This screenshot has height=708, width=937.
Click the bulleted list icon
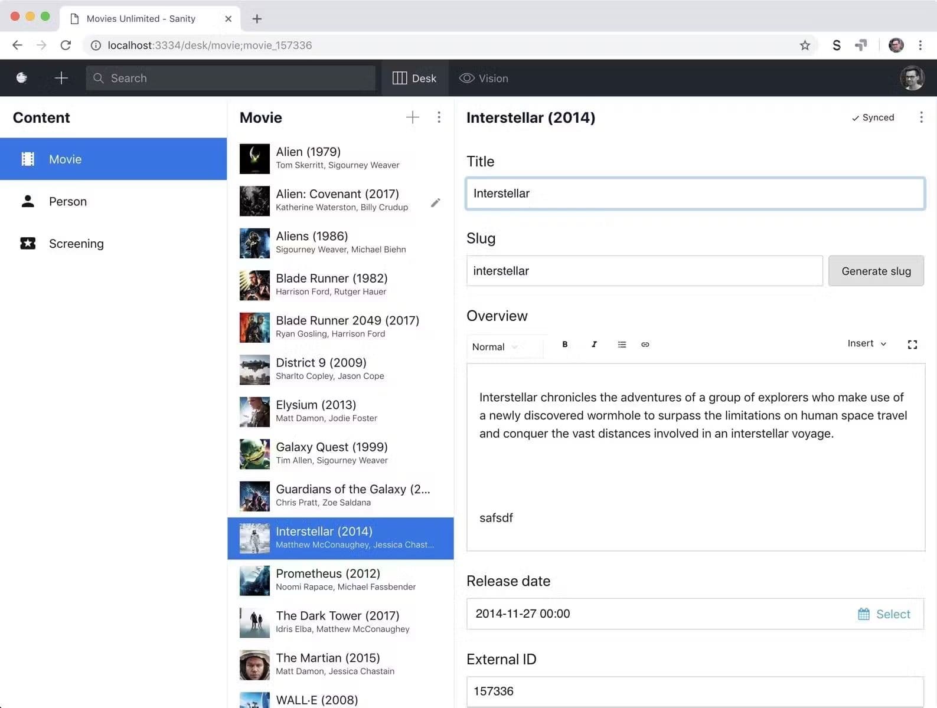tap(622, 345)
